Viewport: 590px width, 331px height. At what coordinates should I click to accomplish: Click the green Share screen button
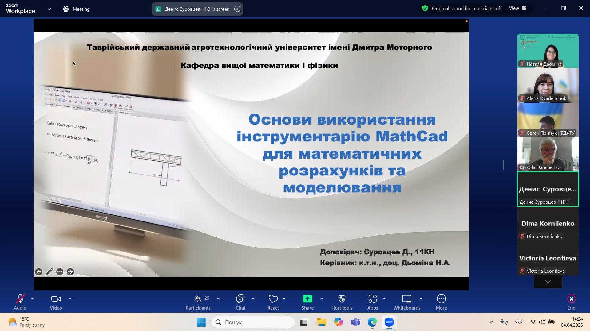(x=307, y=302)
